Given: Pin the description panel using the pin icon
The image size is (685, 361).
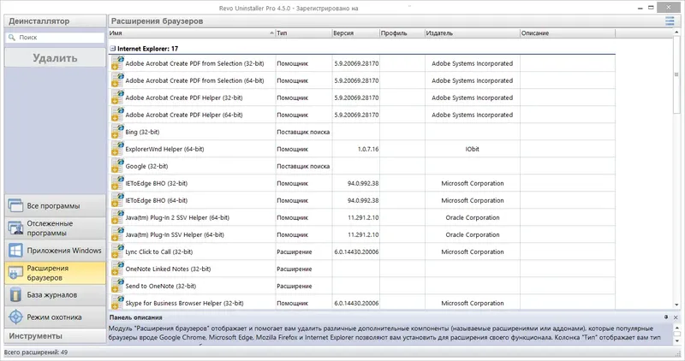Looking at the screenshot, I should [x=666, y=317].
